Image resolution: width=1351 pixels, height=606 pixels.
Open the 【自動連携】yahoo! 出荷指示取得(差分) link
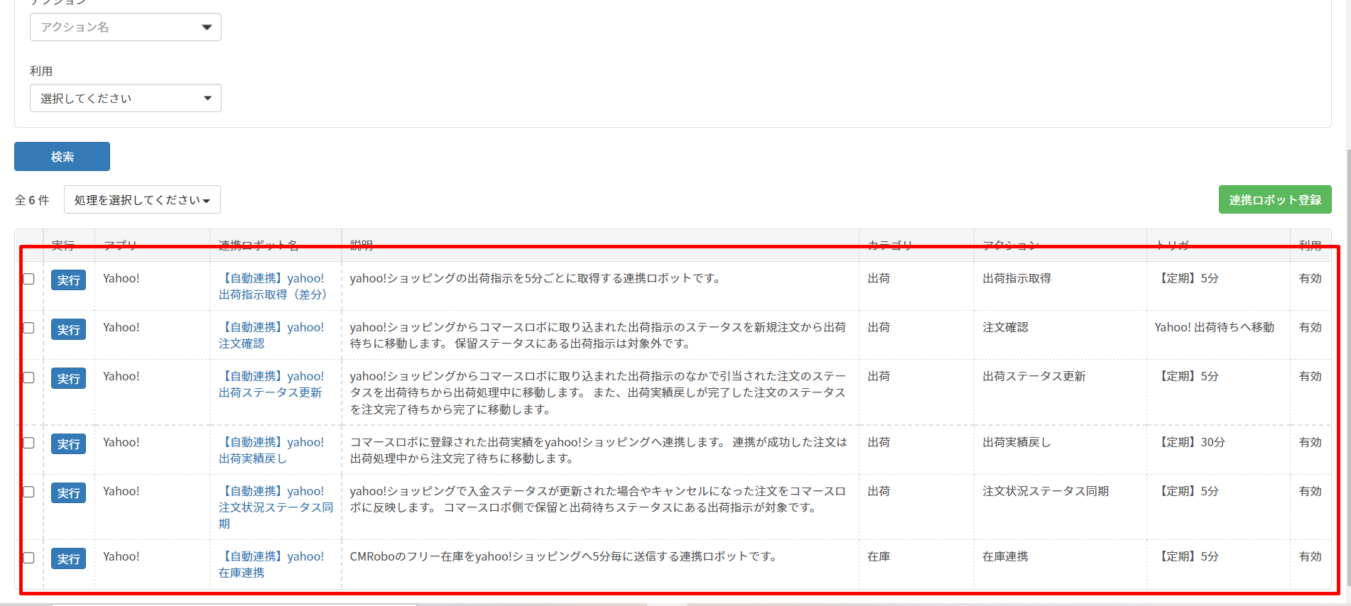pyautogui.click(x=273, y=286)
